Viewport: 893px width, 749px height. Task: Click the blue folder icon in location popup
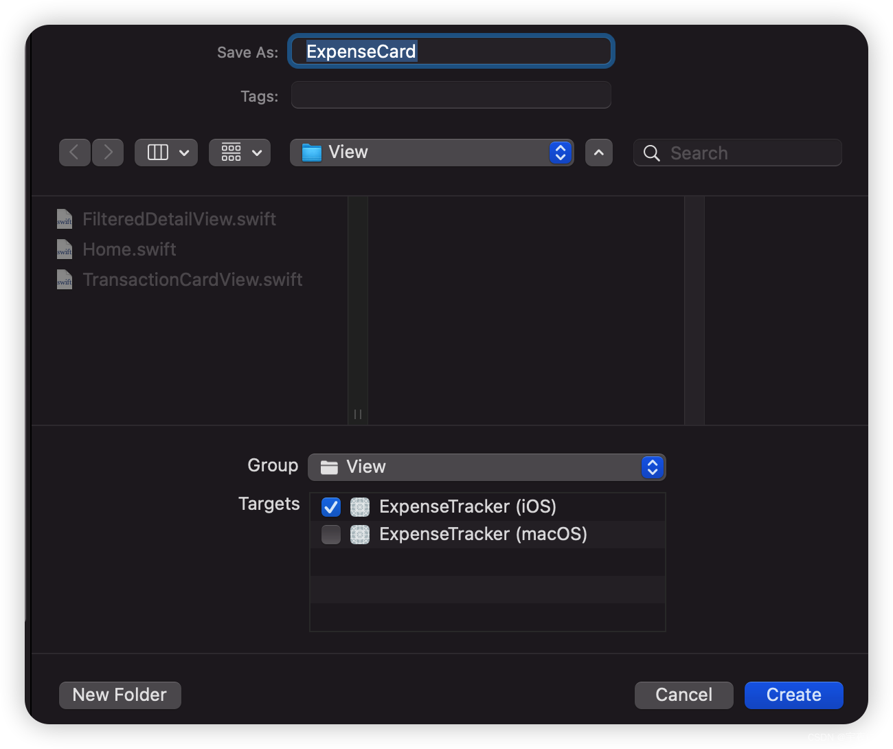[312, 153]
